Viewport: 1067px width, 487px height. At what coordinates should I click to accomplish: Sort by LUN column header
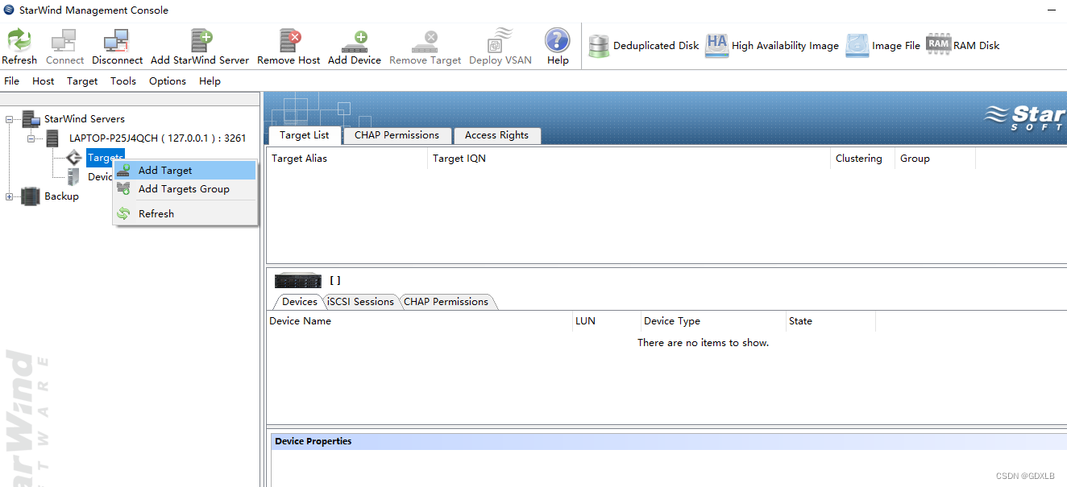[606, 321]
